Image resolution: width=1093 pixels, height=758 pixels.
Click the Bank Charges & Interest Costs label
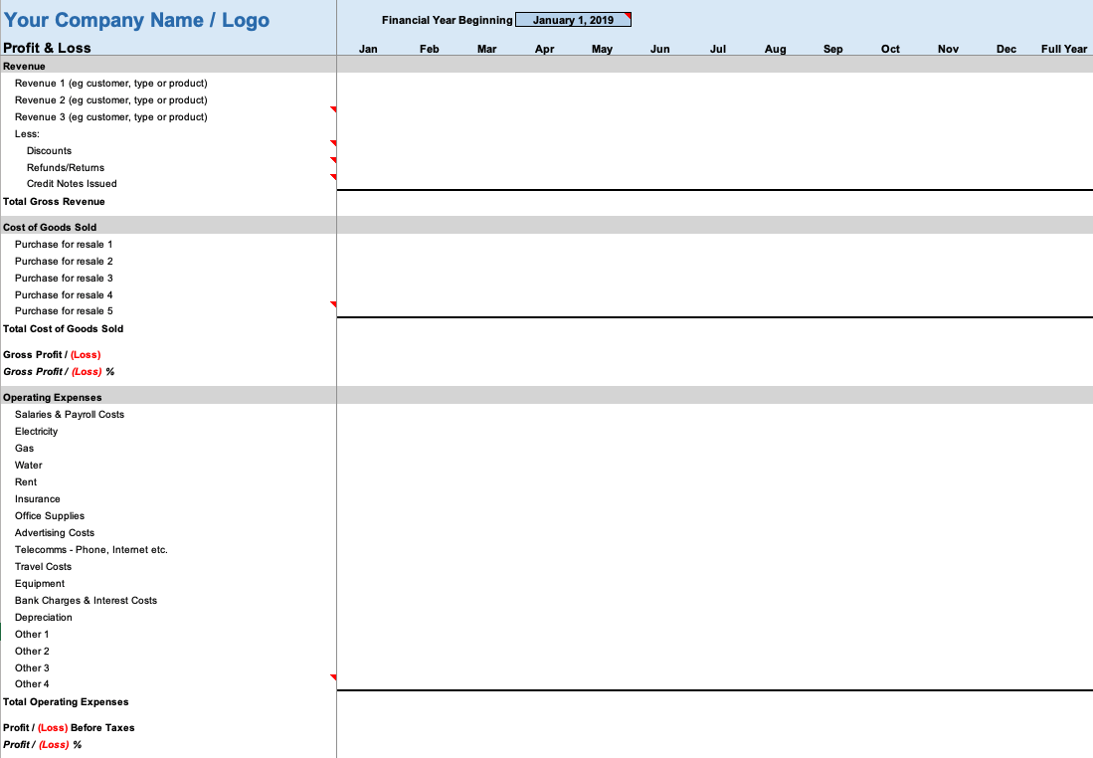[86, 600]
